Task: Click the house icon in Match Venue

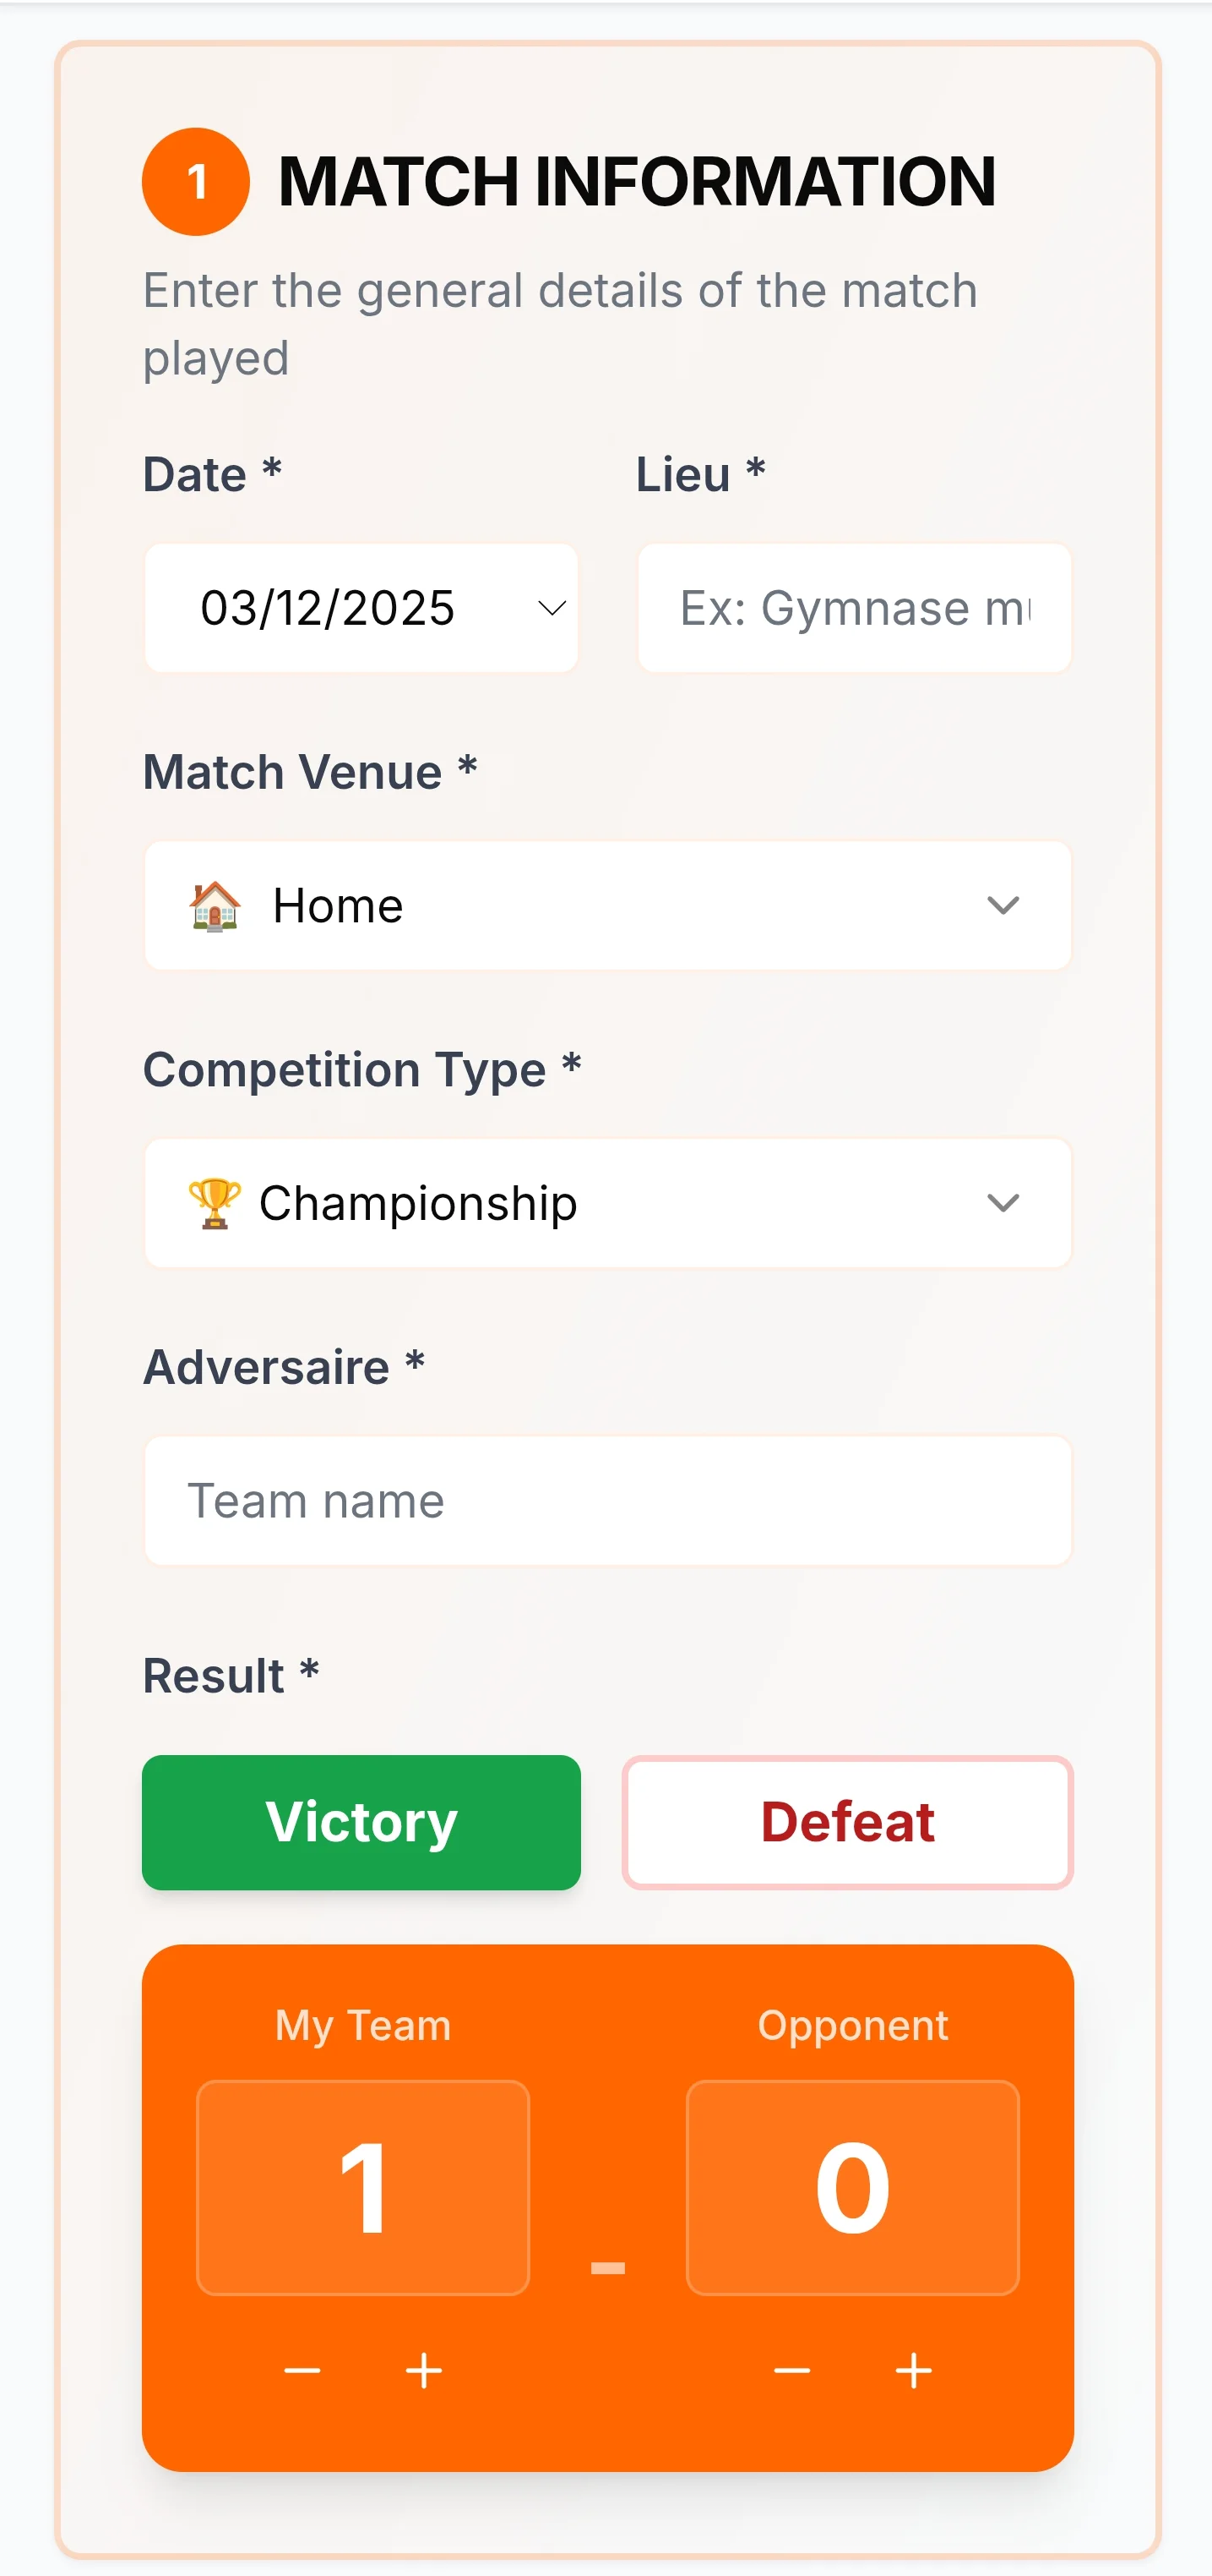Action: click(215, 906)
